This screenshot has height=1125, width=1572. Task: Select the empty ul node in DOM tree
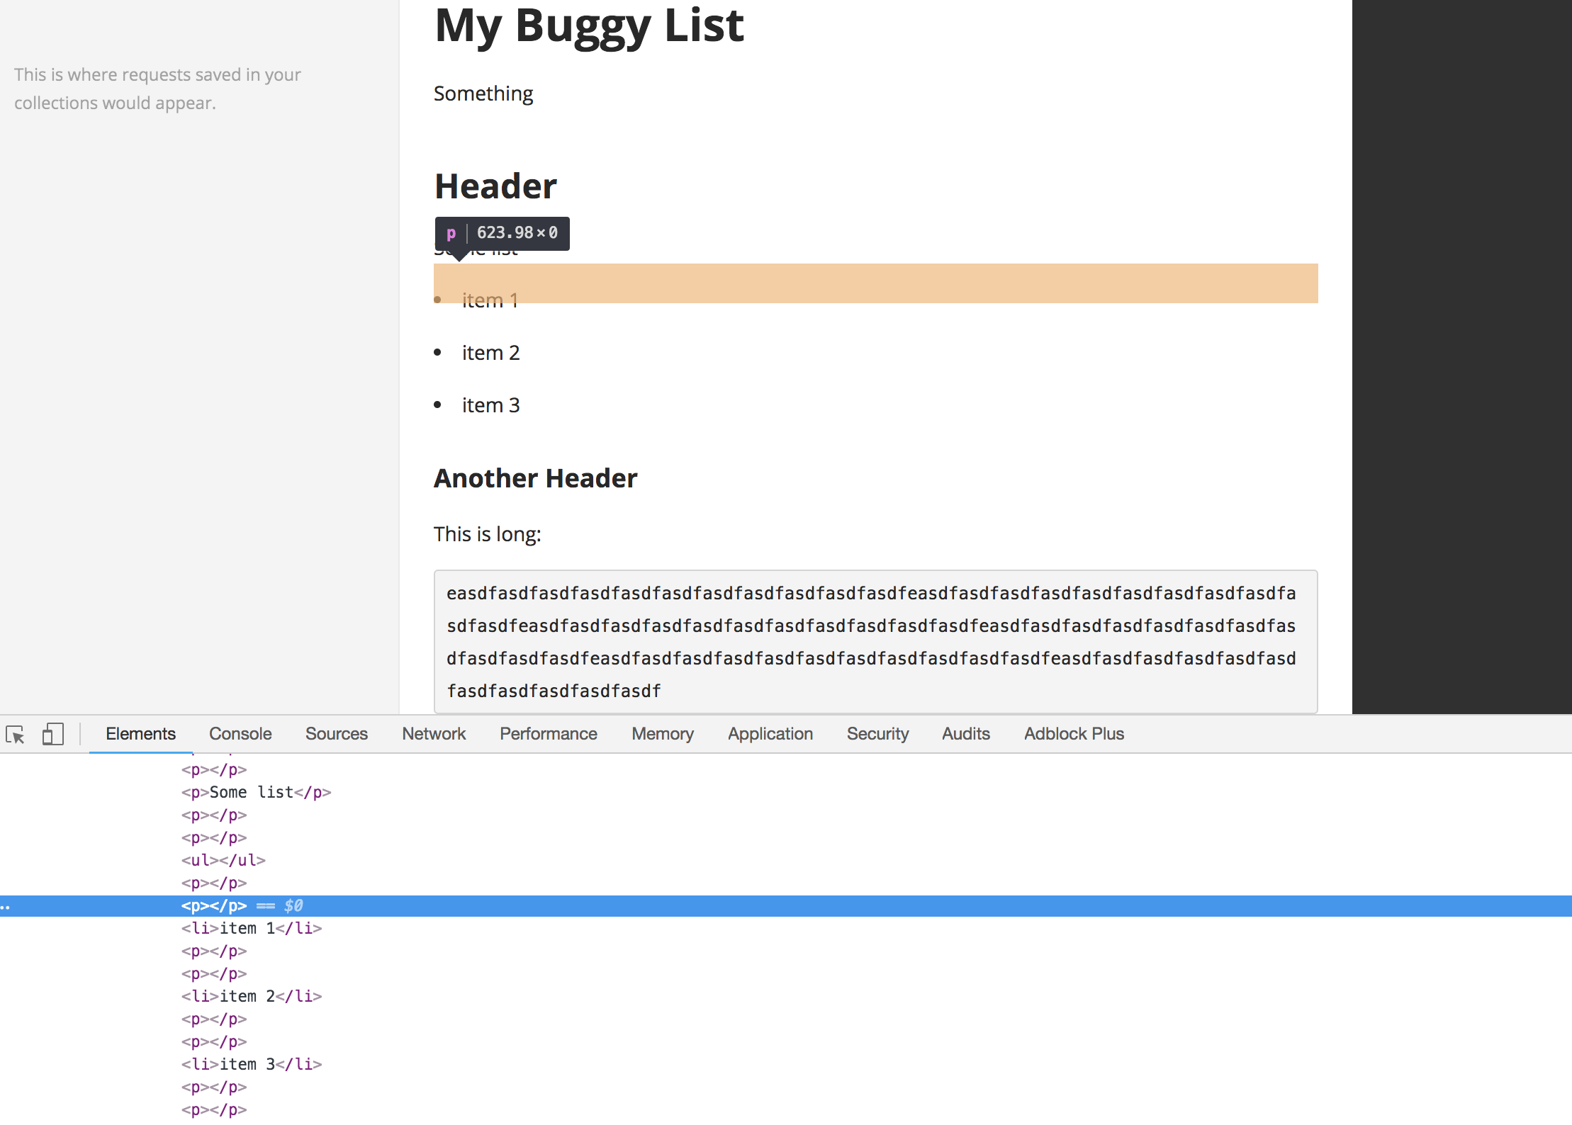223,860
